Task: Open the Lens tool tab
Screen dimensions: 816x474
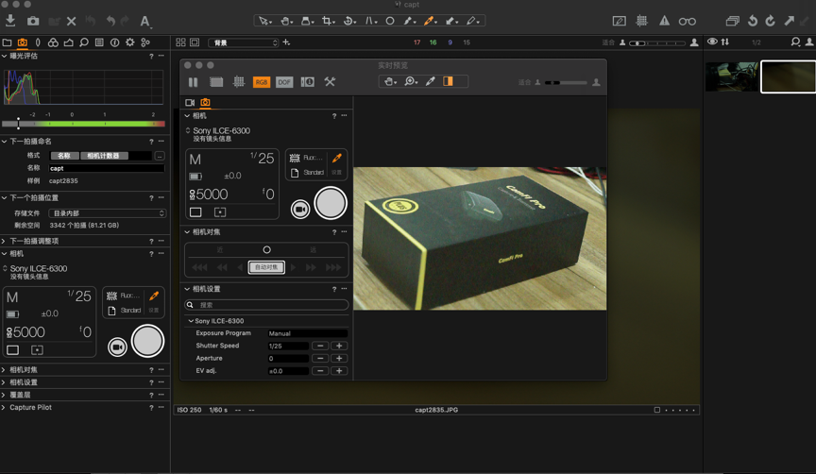Action: (x=38, y=42)
